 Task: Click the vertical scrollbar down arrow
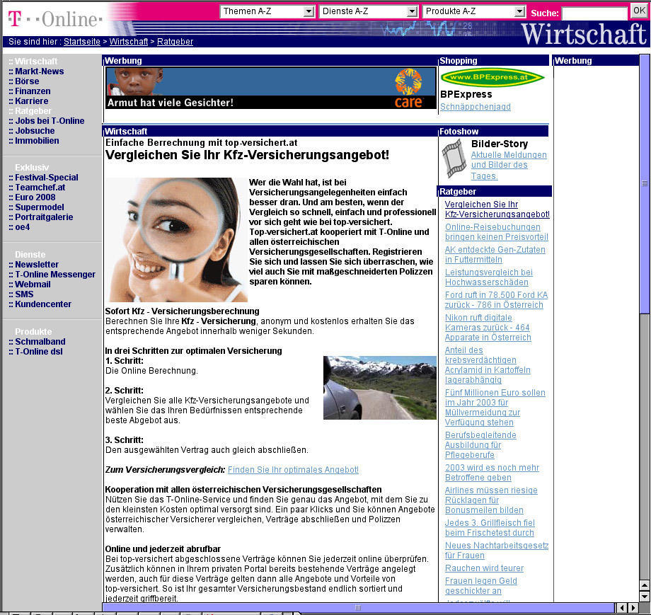[644, 597]
